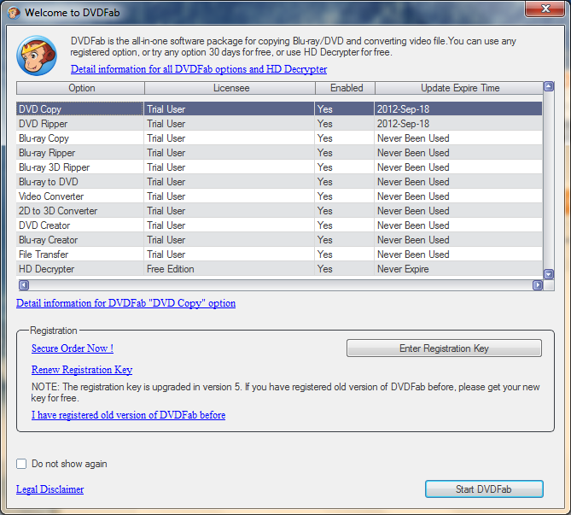This screenshot has height=515, width=571.
Task: Click the vertical scrollbar track of the table
Action: coord(549,180)
